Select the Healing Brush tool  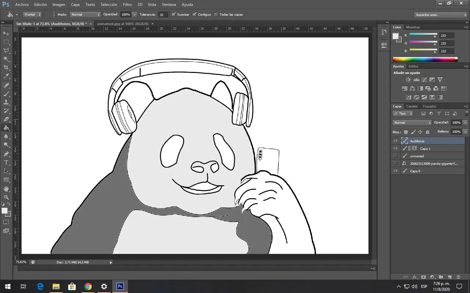[6, 85]
